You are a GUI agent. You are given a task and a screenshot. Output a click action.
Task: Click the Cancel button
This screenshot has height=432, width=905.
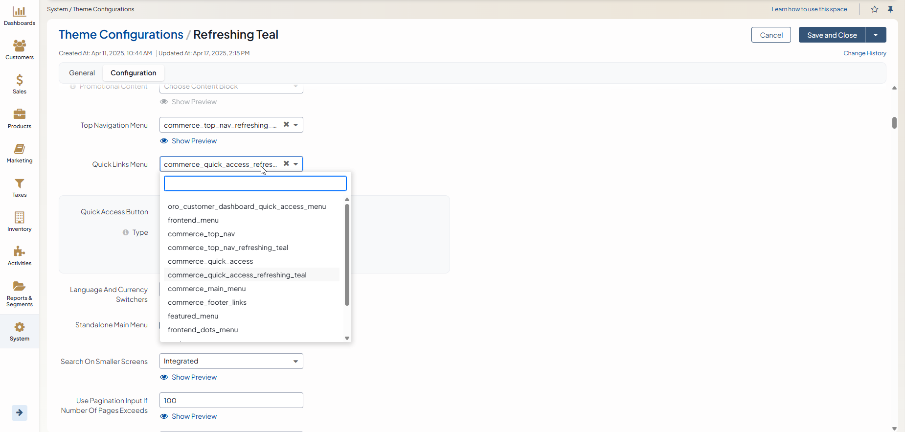771,35
